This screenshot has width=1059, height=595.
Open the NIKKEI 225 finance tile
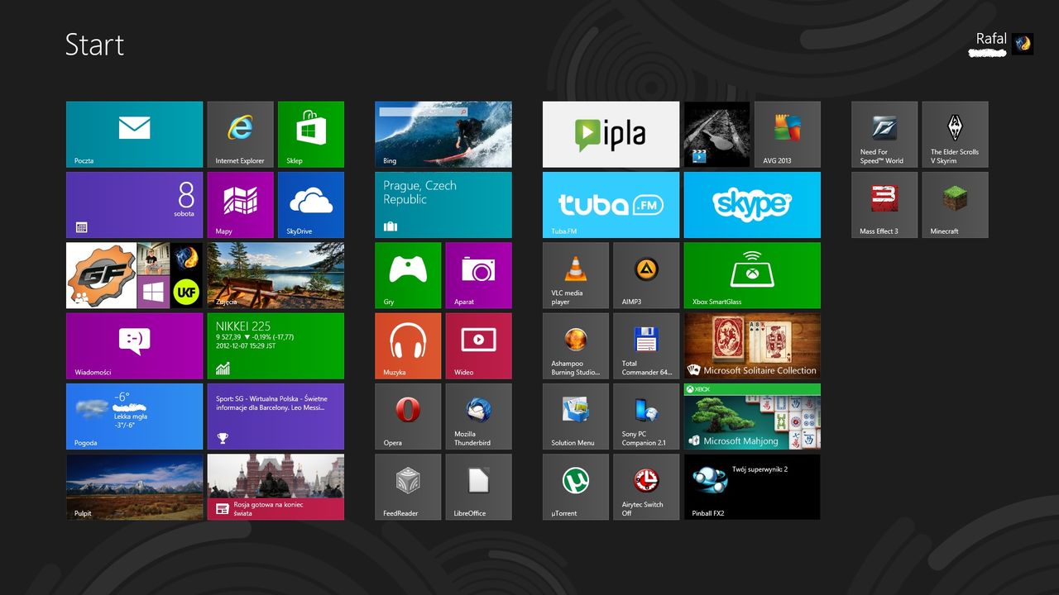tap(276, 345)
